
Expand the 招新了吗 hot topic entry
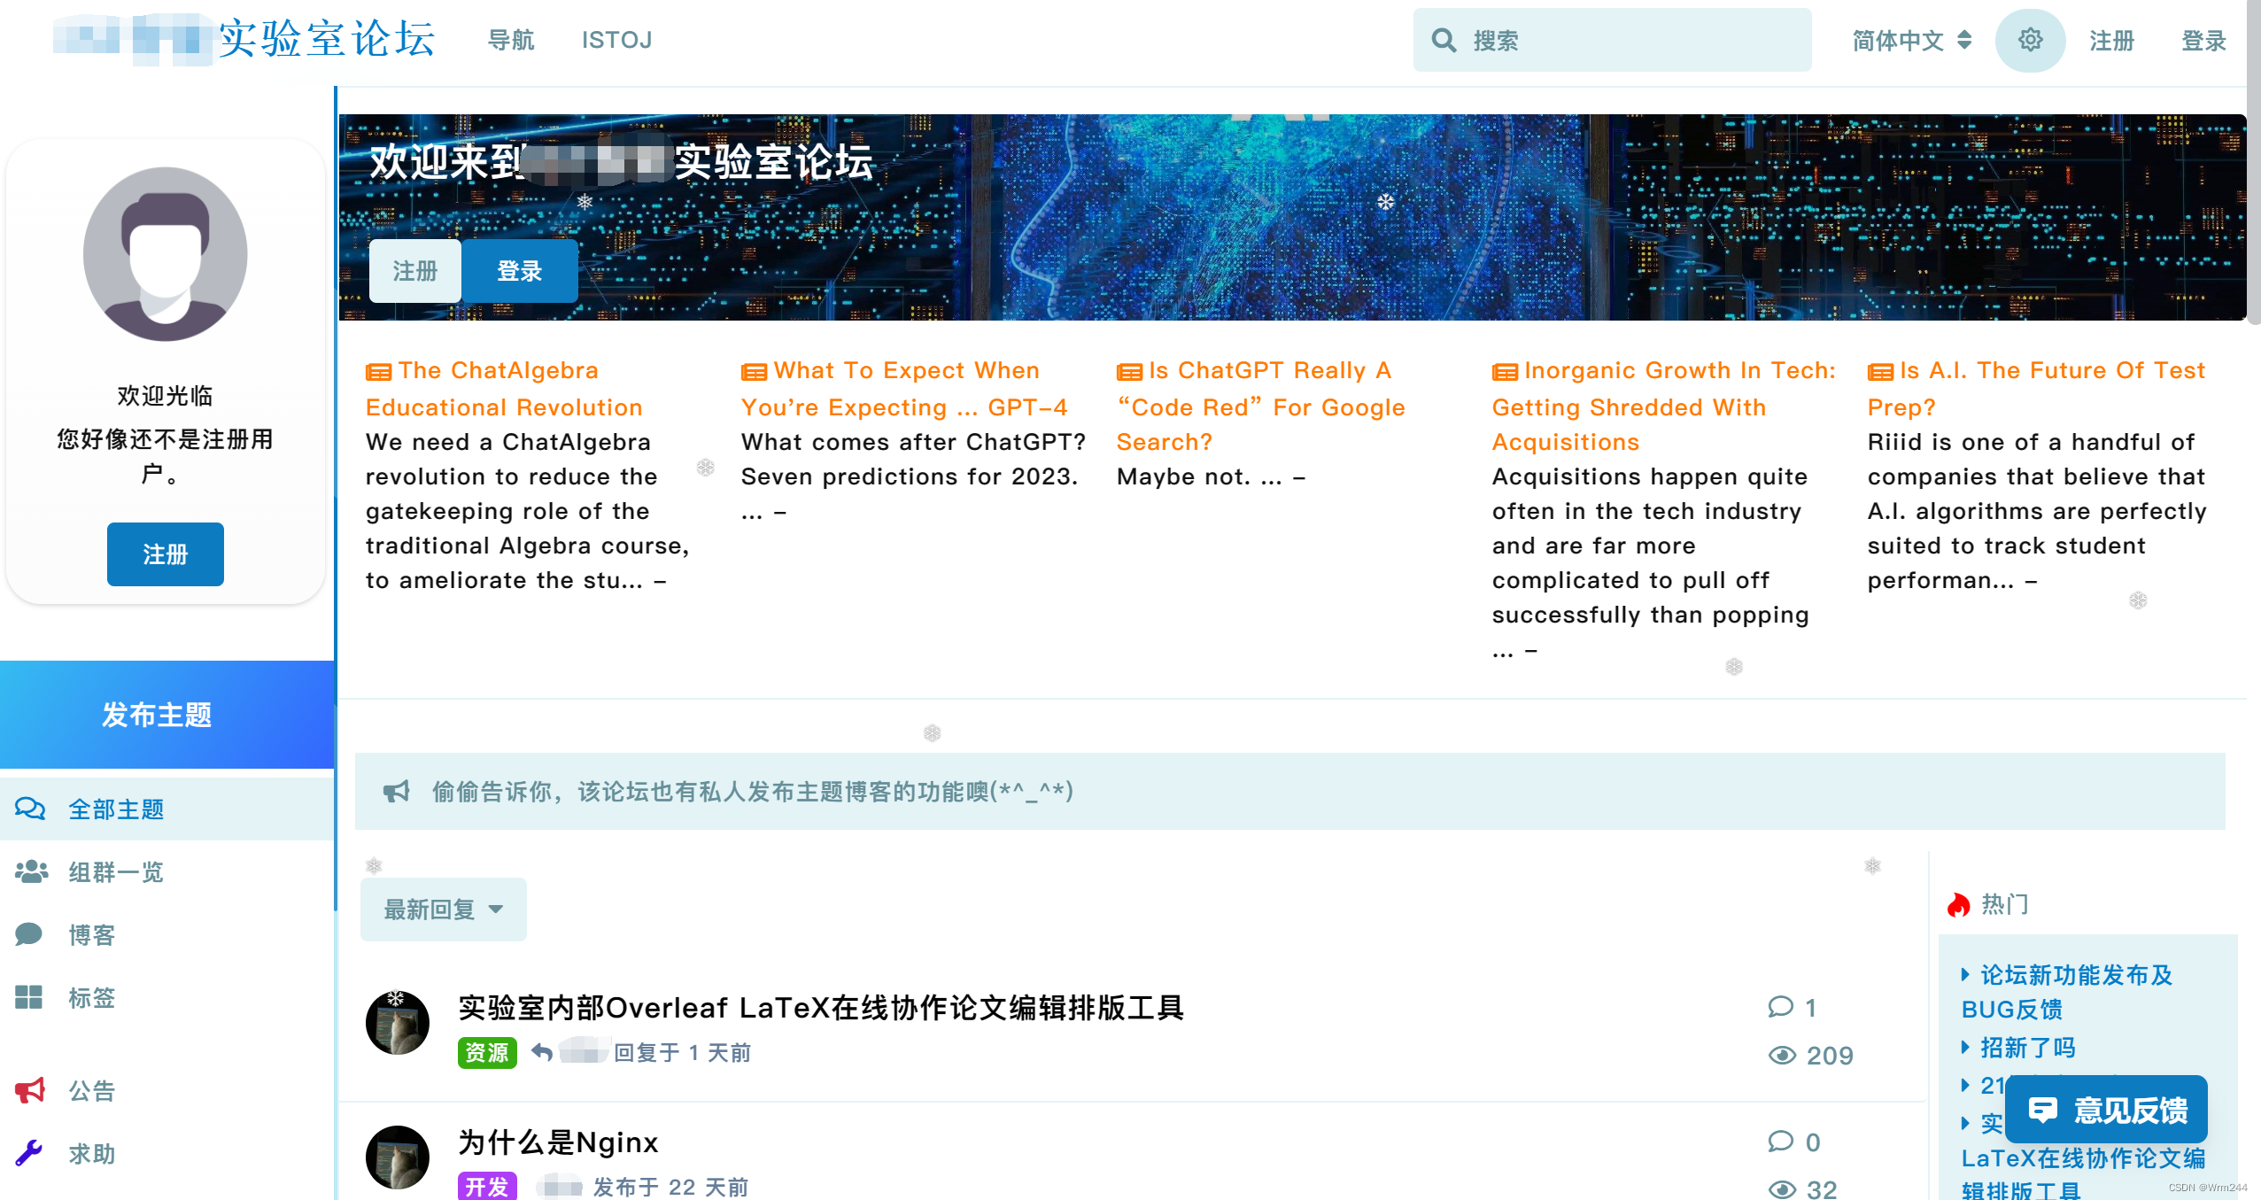pos(2023,1047)
